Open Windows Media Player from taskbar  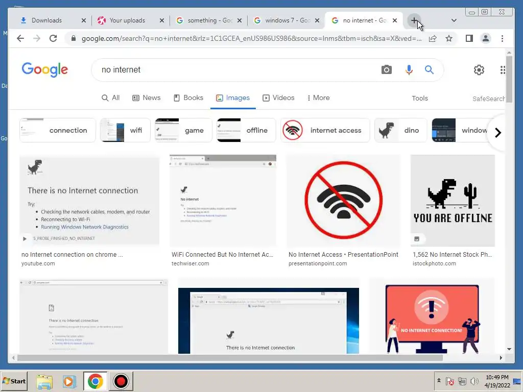pyautogui.click(x=69, y=381)
